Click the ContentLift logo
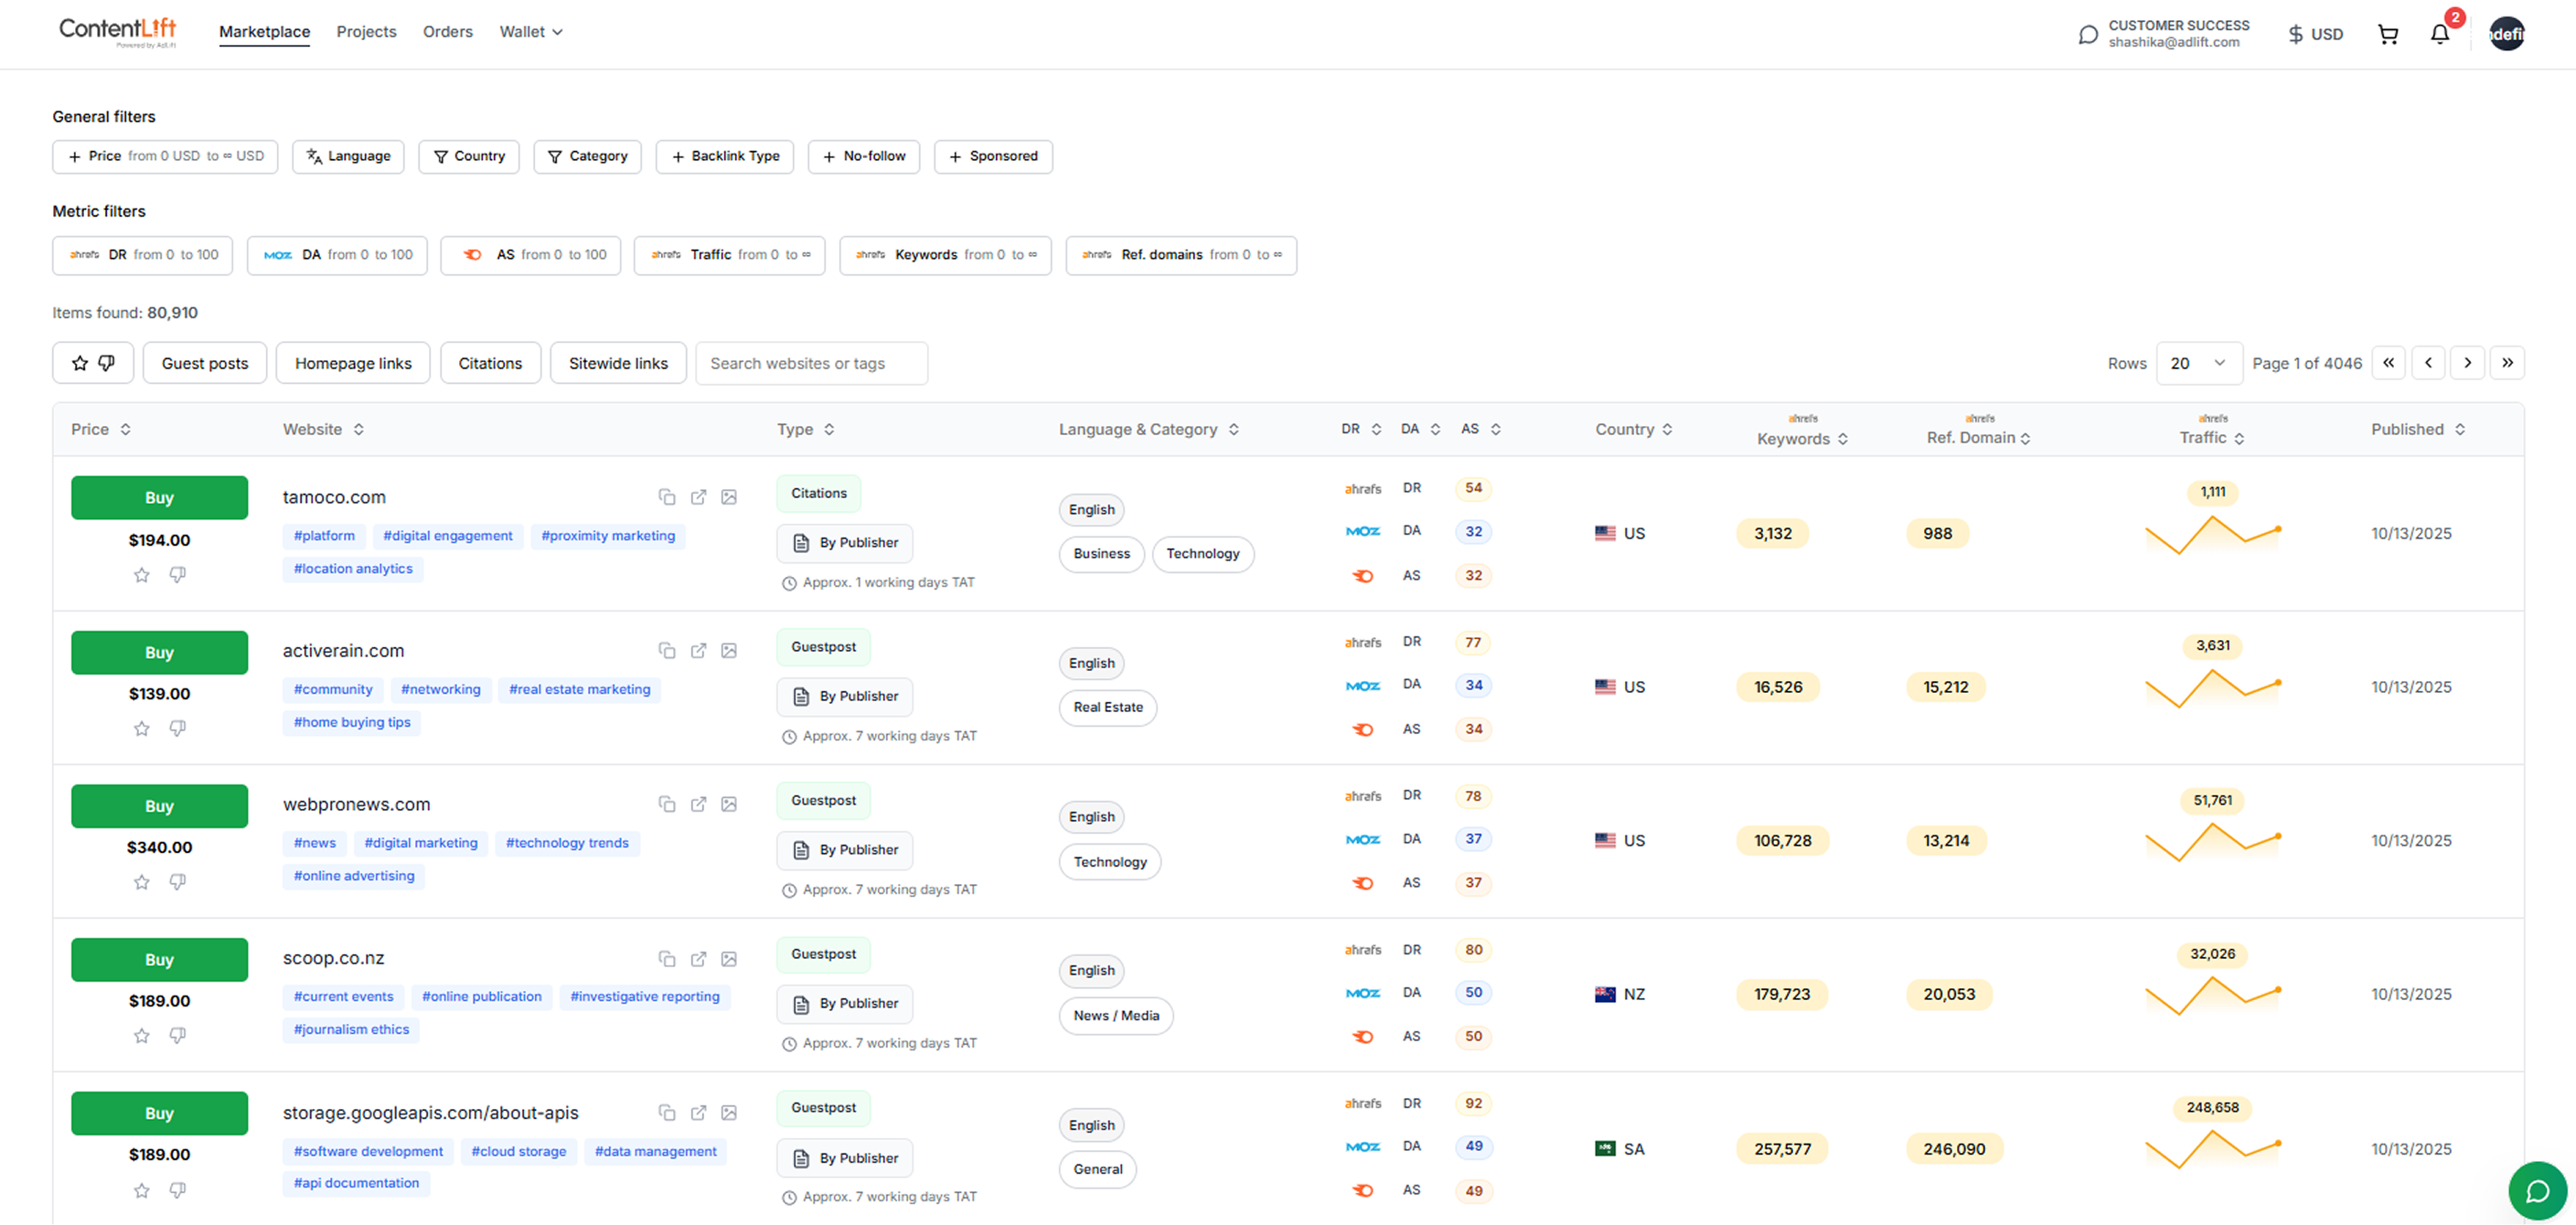This screenshot has height=1225, width=2576. pyautogui.click(x=118, y=32)
